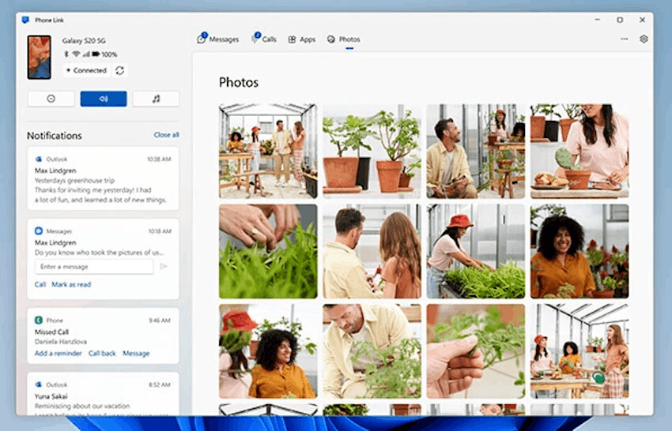
Task: Switch to the Apps tab
Action: [302, 39]
